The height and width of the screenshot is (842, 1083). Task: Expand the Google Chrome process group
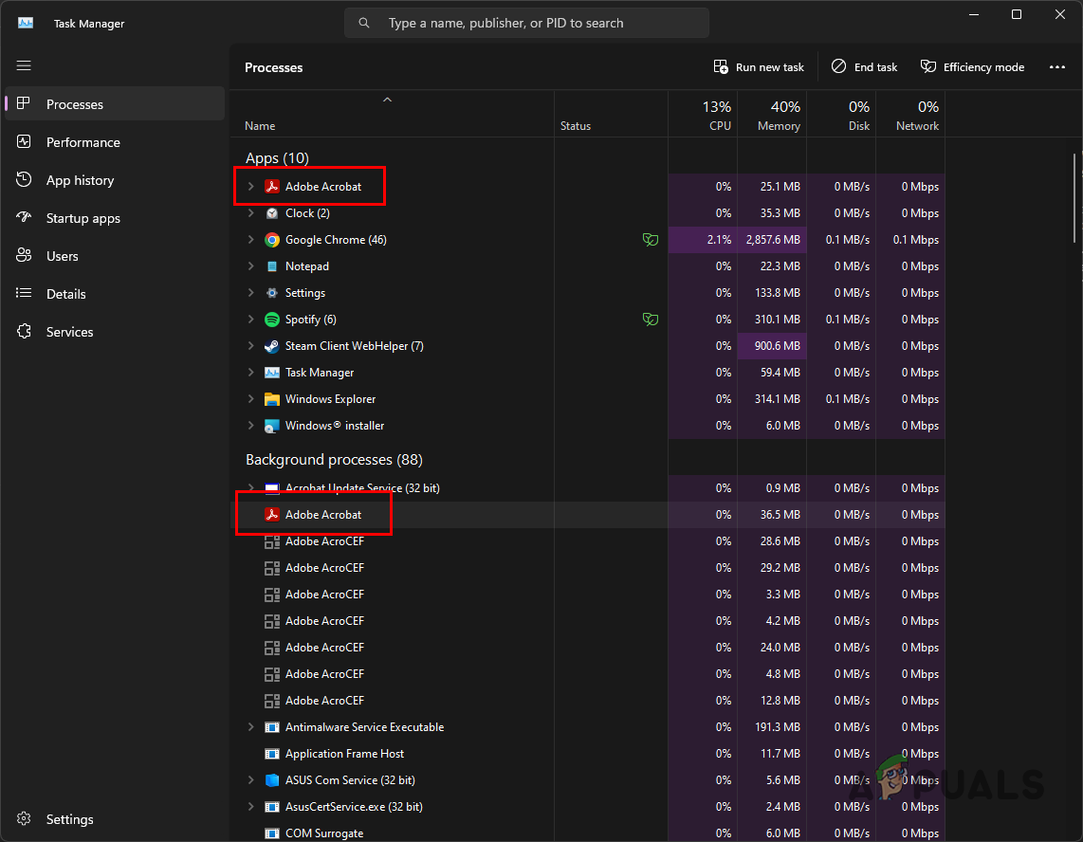(x=250, y=240)
